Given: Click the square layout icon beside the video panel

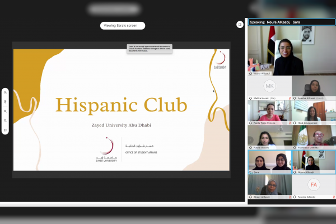Looking at the screenshot, I should (240, 25).
